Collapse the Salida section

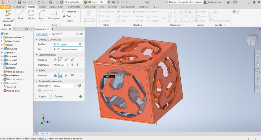pos(37,71)
